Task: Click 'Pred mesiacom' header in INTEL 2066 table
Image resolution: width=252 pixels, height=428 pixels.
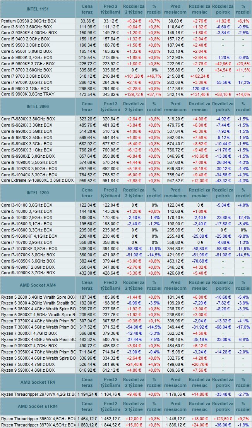Action: pyautogui.click(x=175, y=106)
